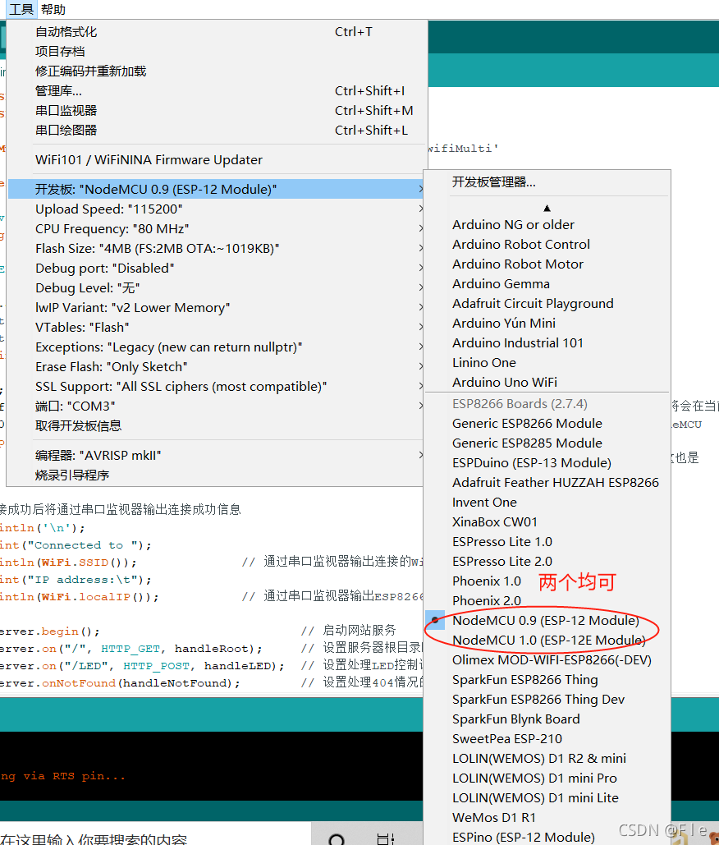Screen dimensions: 719x845
Task: Select LOLIN(WEMOS) D1 mini Pro
Action: [x=547, y=778]
